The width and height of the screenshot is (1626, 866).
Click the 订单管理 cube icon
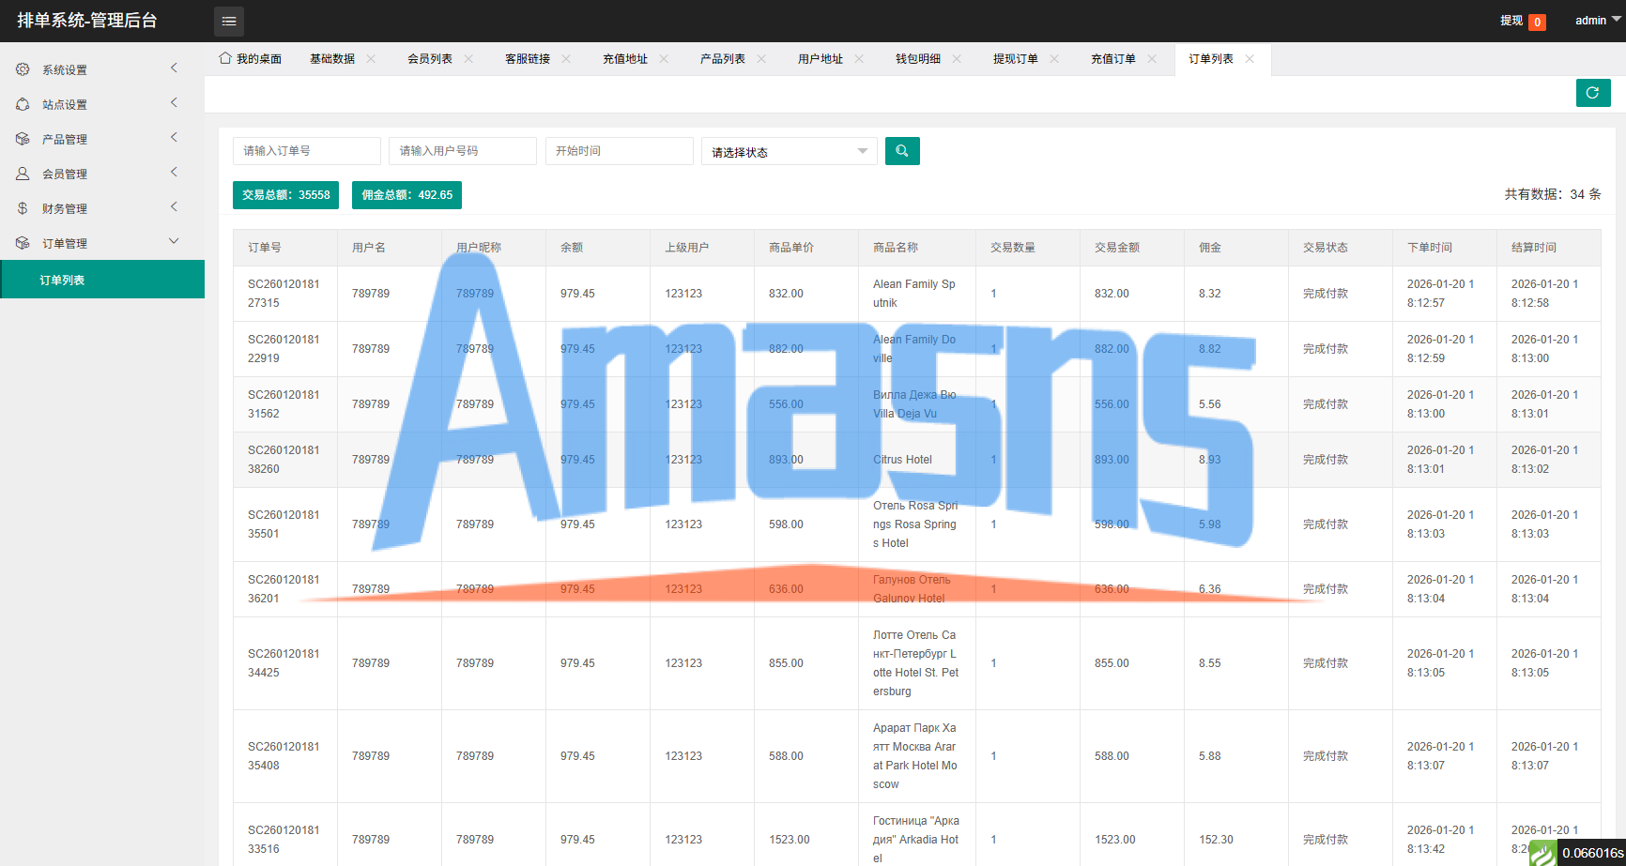23,243
